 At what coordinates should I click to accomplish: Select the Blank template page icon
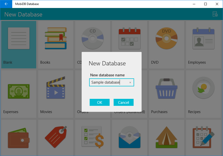(19, 38)
